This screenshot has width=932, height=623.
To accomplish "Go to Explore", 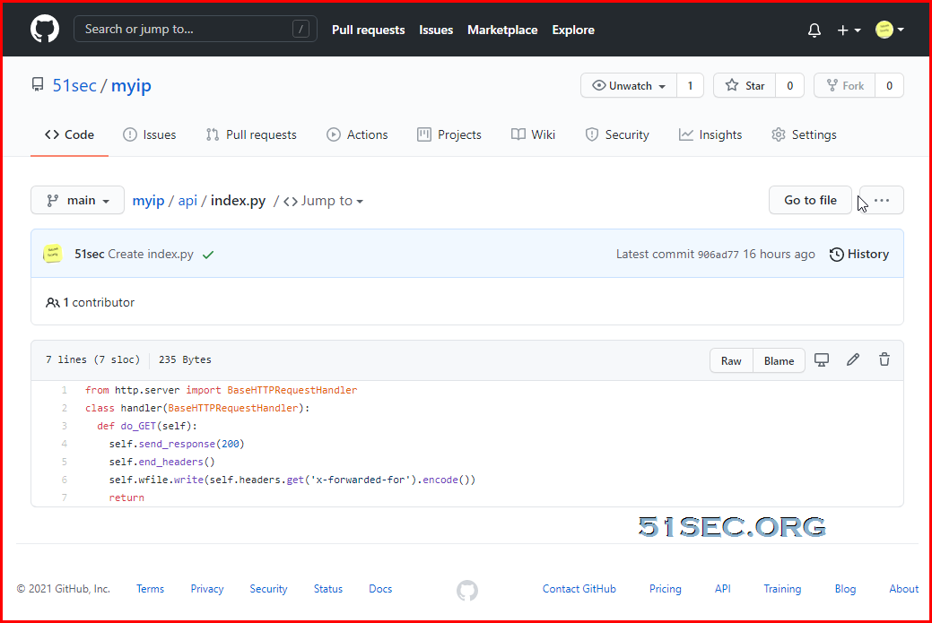I will (x=573, y=30).
